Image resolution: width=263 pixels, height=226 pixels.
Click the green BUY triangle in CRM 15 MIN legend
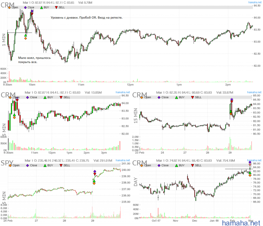point(176,97)
